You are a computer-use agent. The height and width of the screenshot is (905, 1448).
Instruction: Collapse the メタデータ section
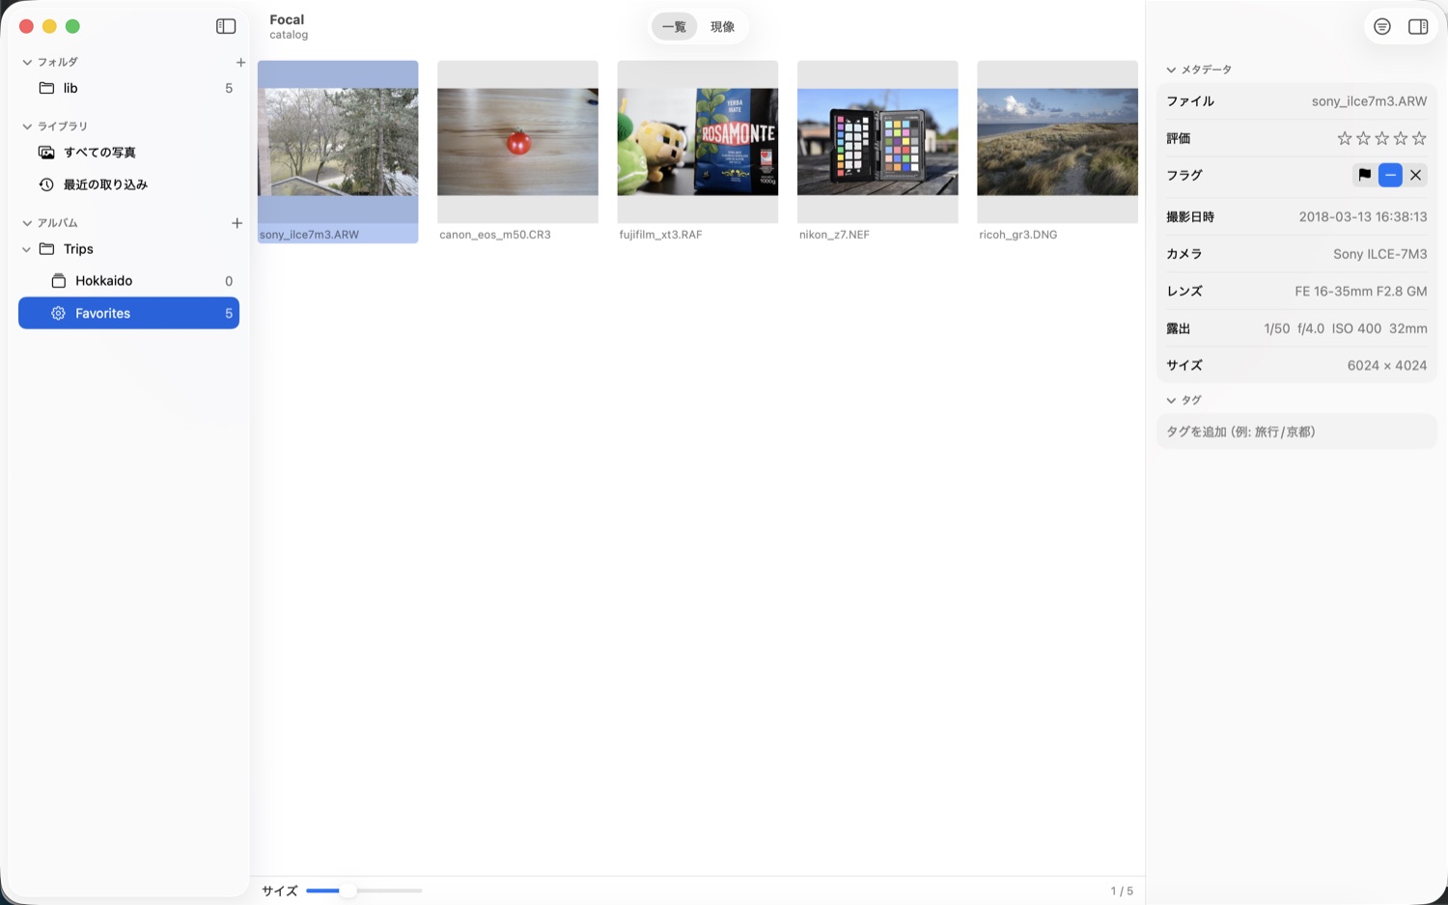(x=1171, y=70)
